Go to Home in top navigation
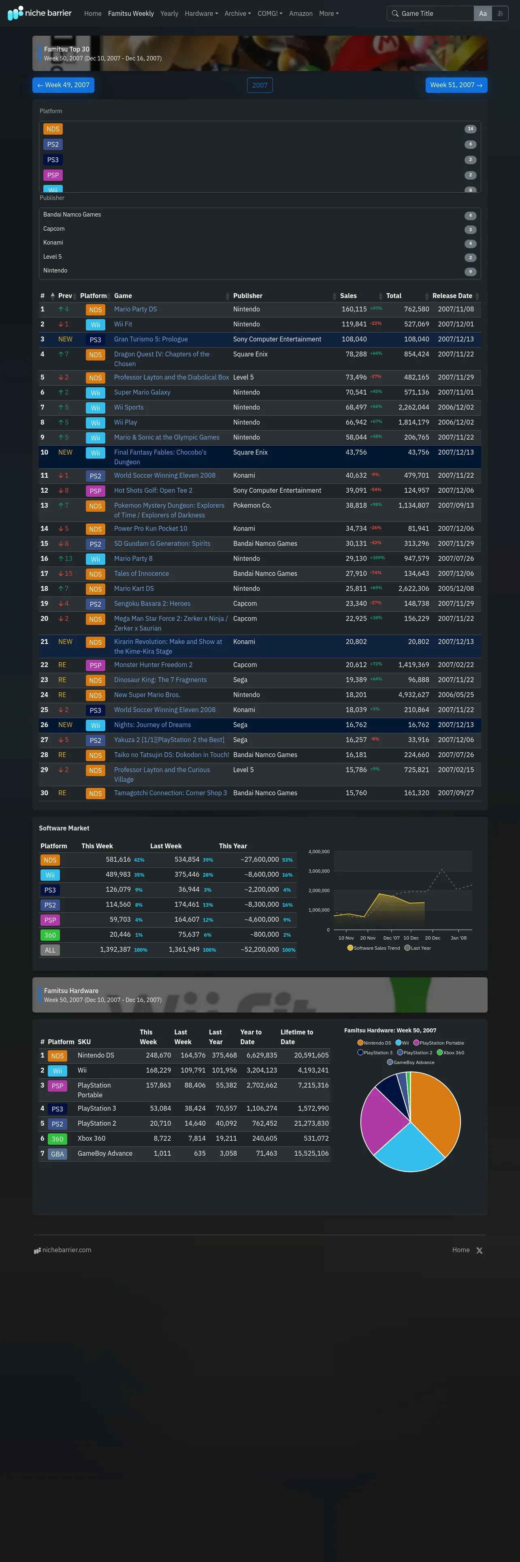The height and width of the screenshot is (1562, 520). click(x=93, y=13)
